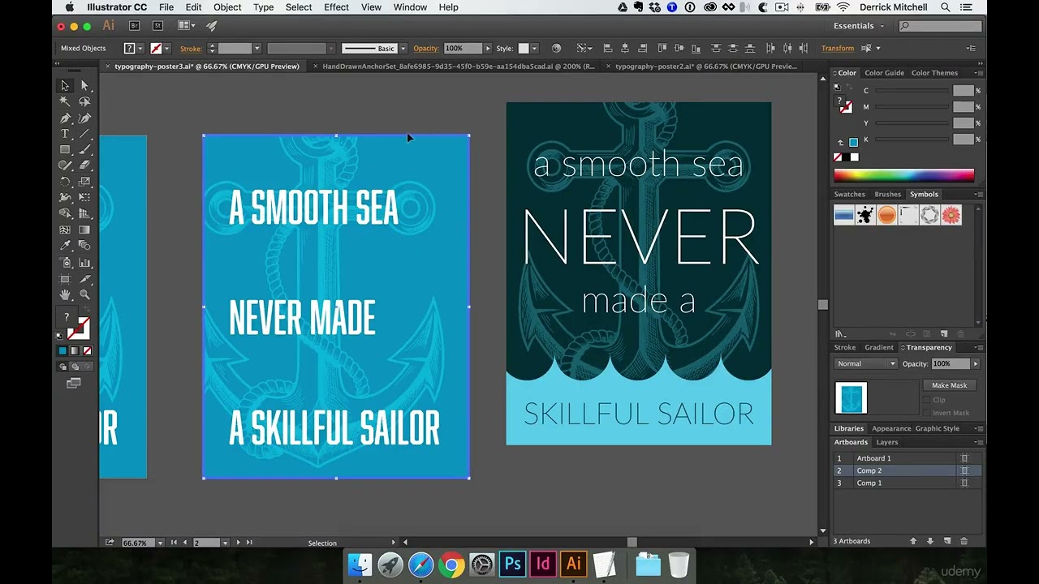The width and height of the screenshot is (1039, 584).
Task: Select the Eraser tool
Action: (84, 165)
